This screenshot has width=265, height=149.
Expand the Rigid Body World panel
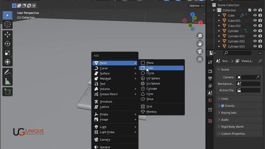tap(239, 127)
